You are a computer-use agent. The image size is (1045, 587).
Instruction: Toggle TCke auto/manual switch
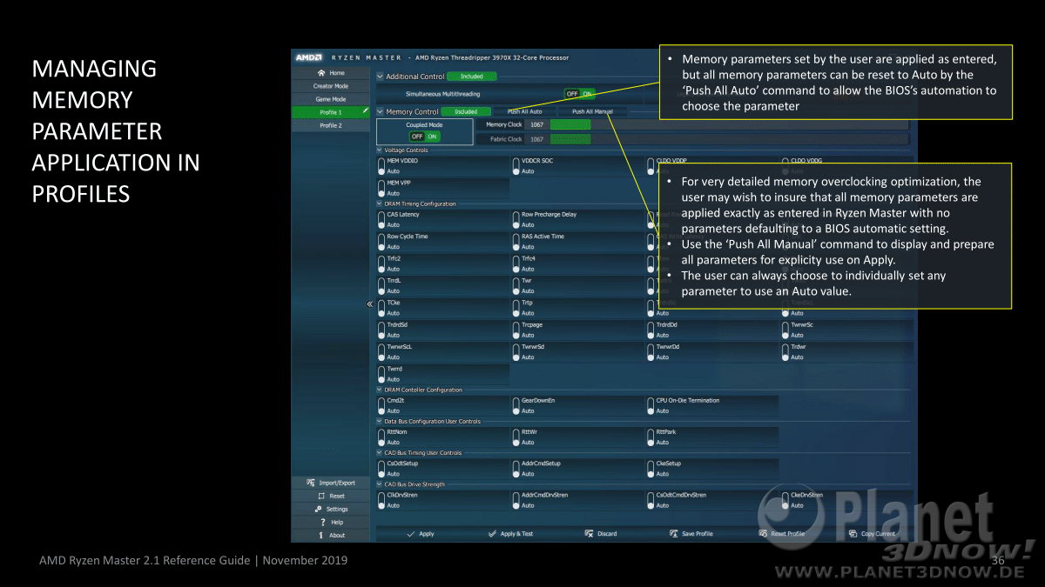click(381, 307)
